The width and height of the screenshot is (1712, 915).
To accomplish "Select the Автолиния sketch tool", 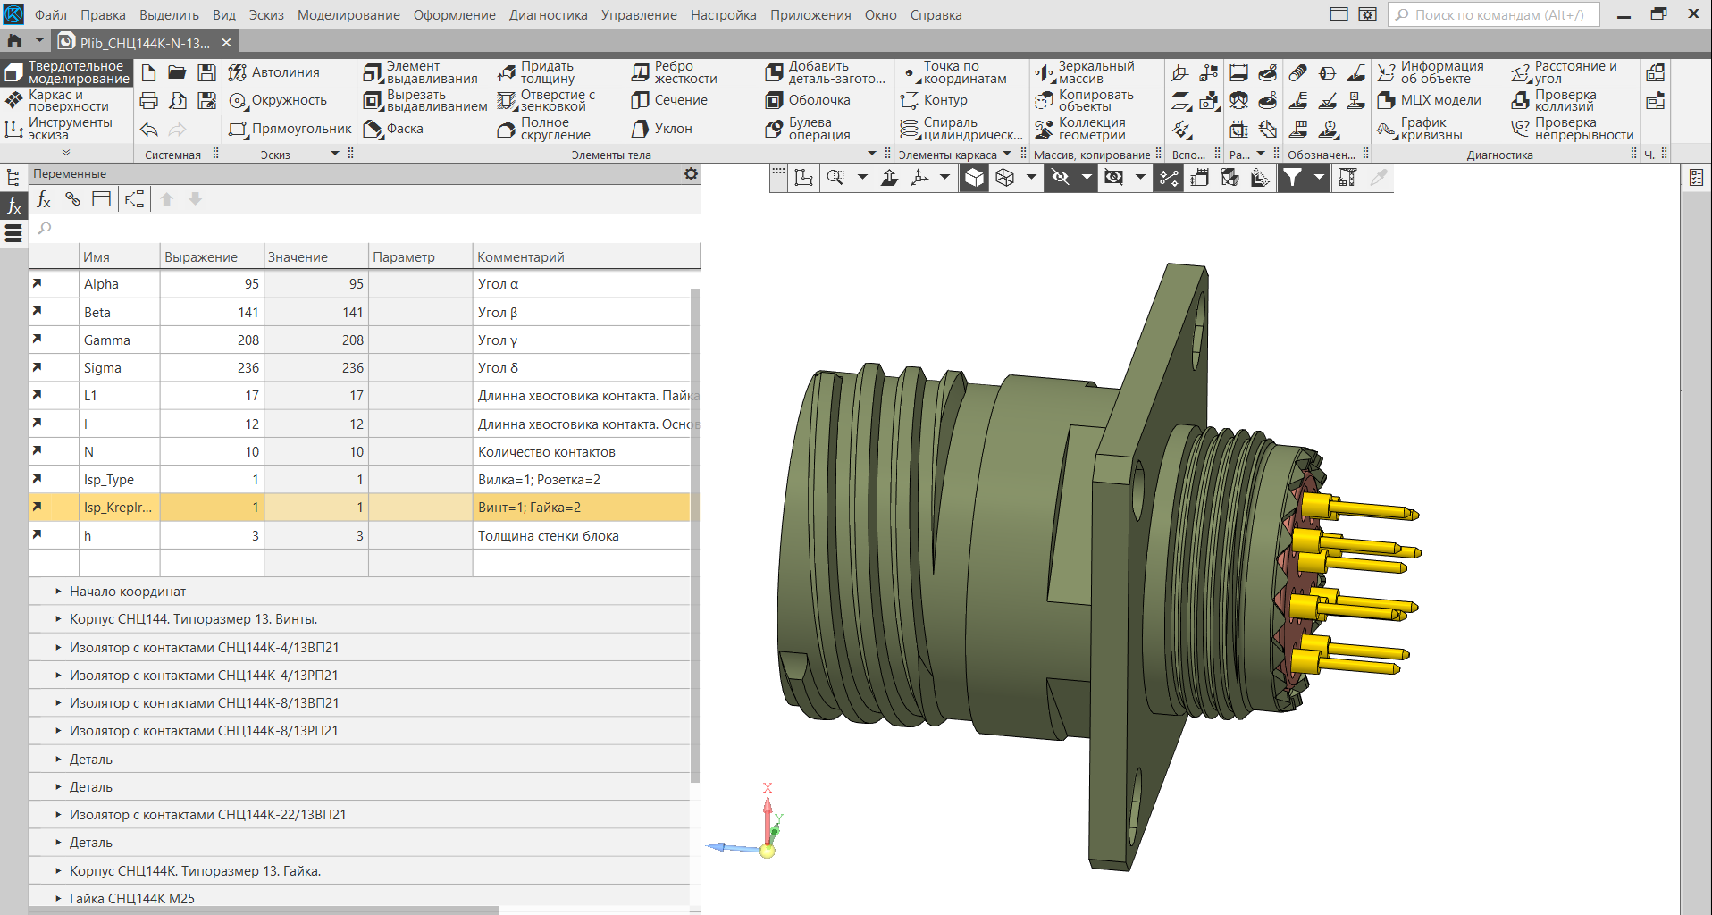I will coord(274,72).
